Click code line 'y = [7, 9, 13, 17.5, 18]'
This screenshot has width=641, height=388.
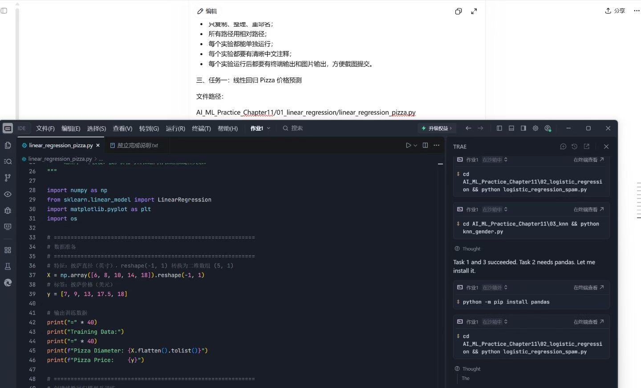[87, 294]
